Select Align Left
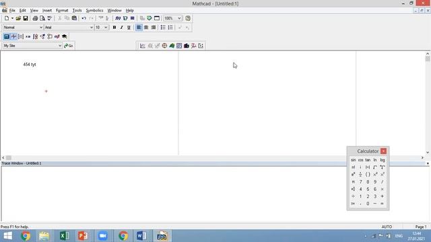The image size is (431, 242). tap(139, 28)
